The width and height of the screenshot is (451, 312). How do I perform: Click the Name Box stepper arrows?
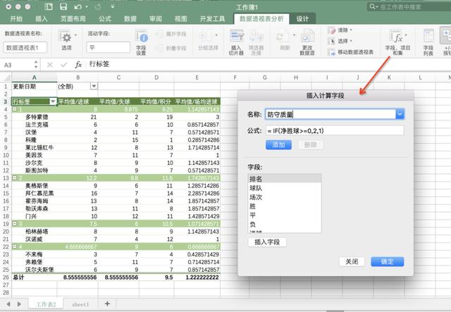tap(36, 64)
